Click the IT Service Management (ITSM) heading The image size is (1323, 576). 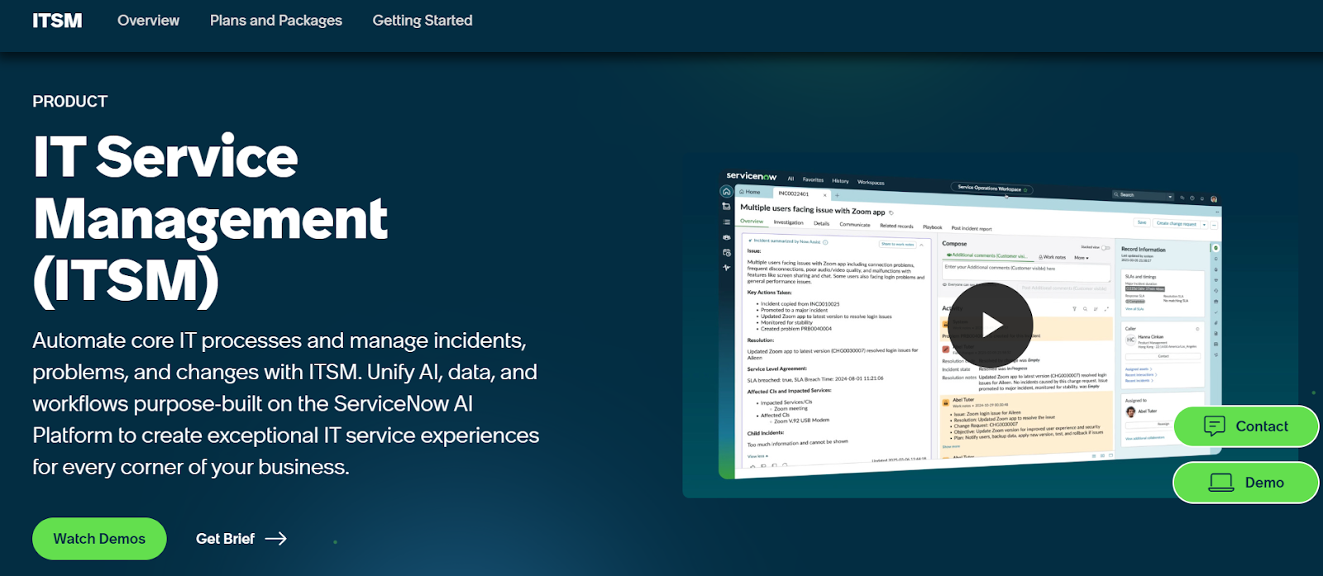tap(210, 219)
